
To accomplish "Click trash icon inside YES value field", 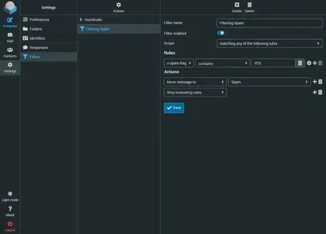I will pos(300,63).
